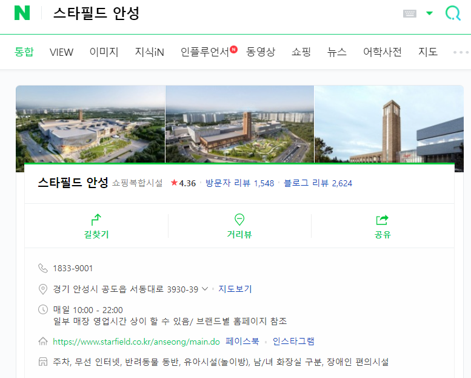Open the 페이스북 link

[242, 342]
